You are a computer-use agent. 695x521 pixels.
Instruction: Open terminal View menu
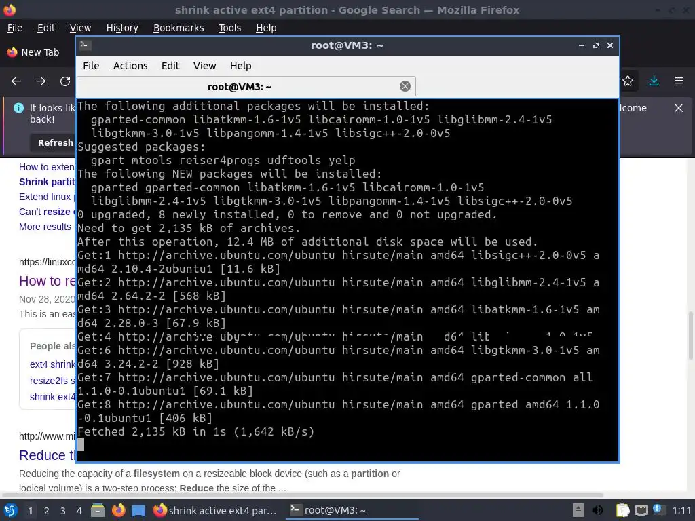pyautogui.click(x=204, y=66)
